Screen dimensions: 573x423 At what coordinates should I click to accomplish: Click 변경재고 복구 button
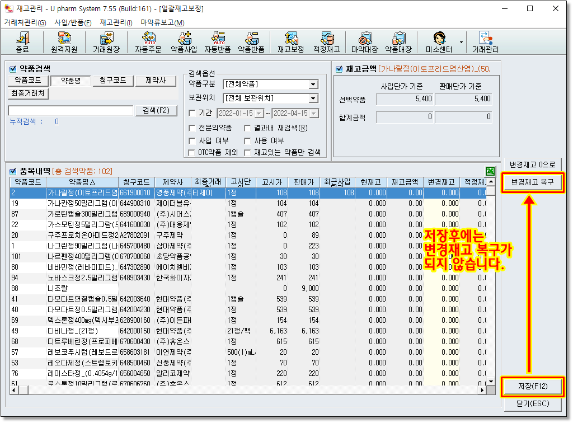pyautogui.click(x=533, y=182)
